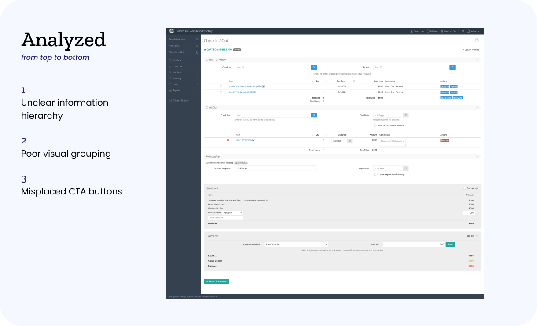Image resolution: width=537 pixels, height=326 pixels.
Task: Open the Payment method dropdown
Action: pos(296,244)
